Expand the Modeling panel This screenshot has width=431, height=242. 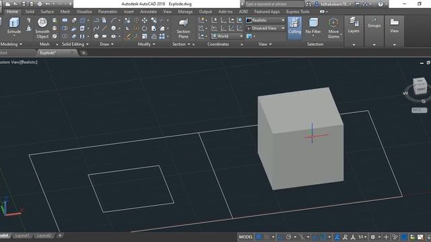tap(11, 44)
